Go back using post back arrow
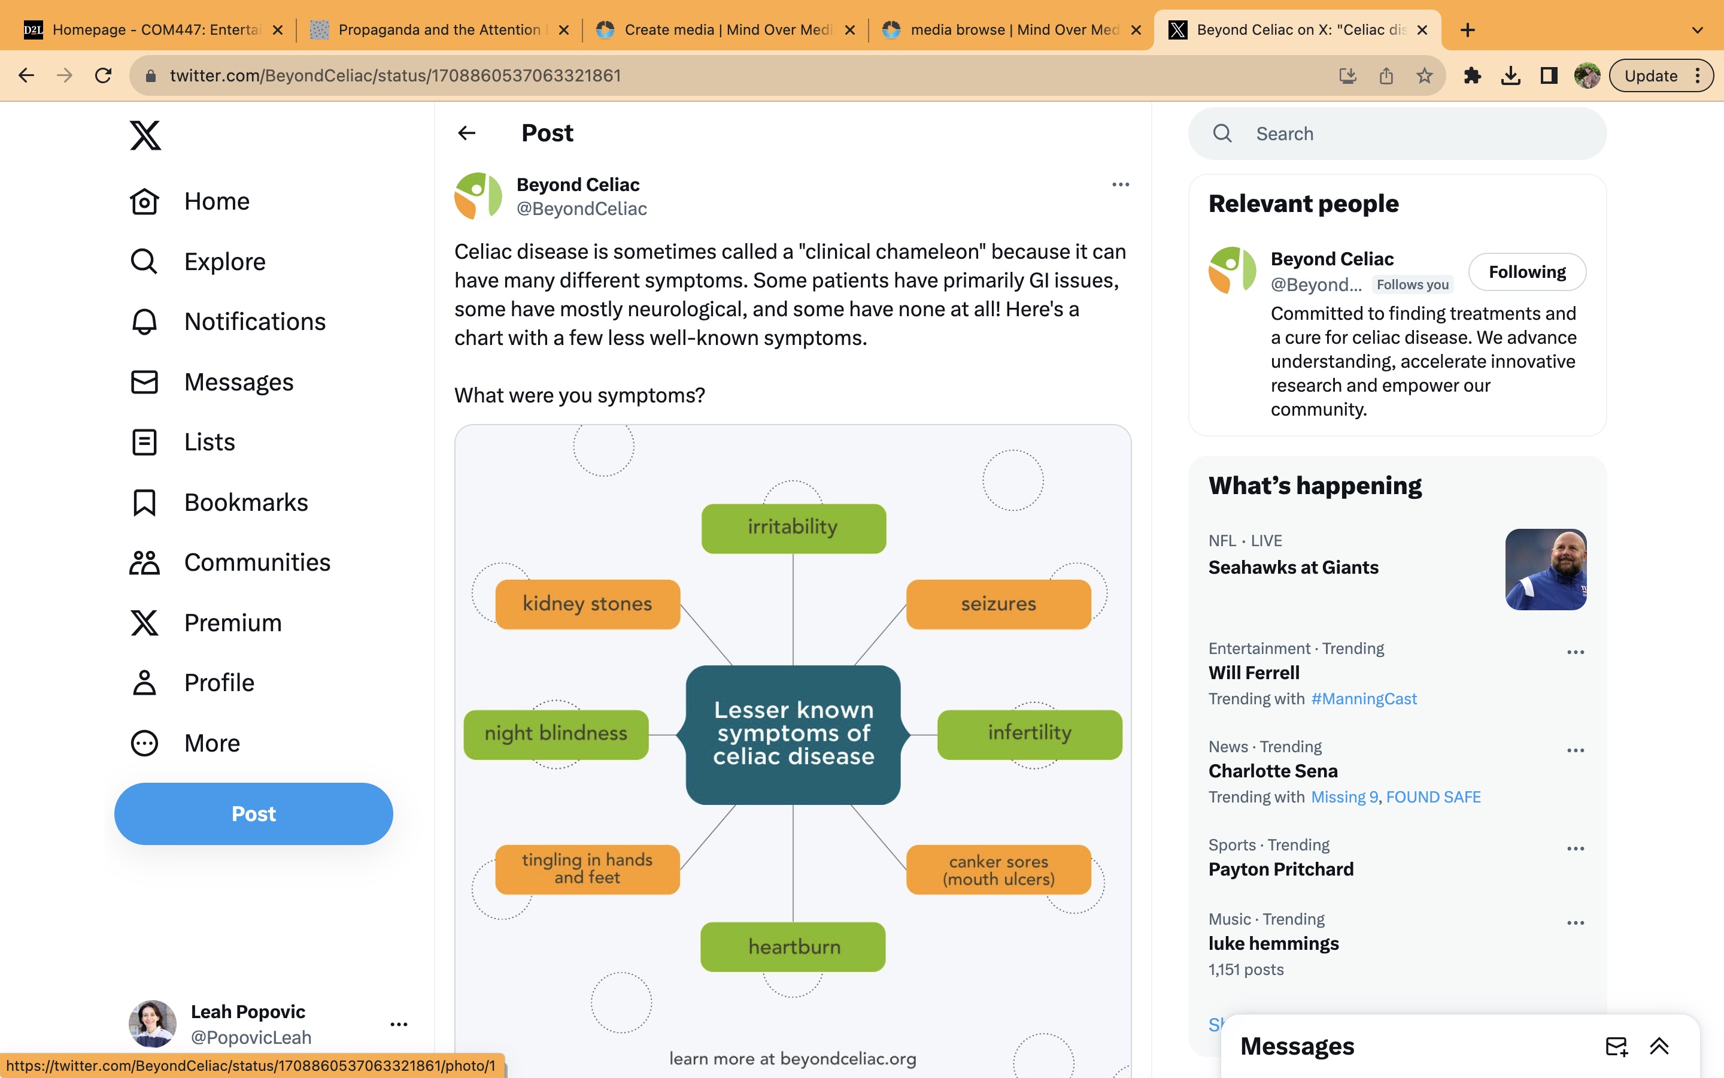Viewport: 1724px width, 1078px height. tap(467, 134)
